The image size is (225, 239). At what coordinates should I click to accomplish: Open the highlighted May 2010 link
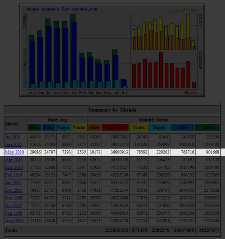click(x=14, y=152)
